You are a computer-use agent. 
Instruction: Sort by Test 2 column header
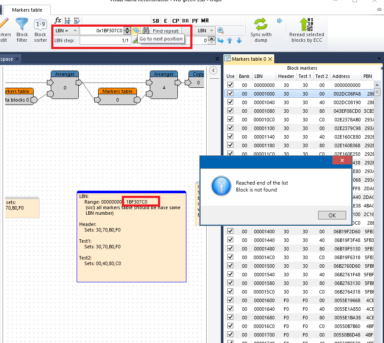(322, 76)
